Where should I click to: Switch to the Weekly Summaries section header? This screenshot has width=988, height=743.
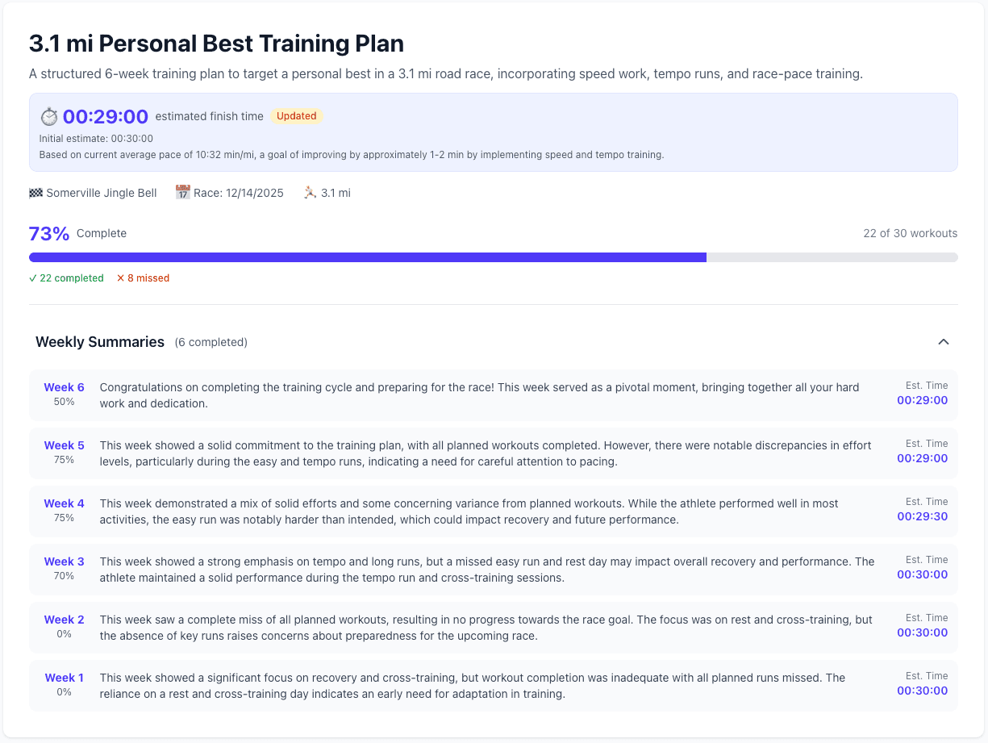click(99, 342)
